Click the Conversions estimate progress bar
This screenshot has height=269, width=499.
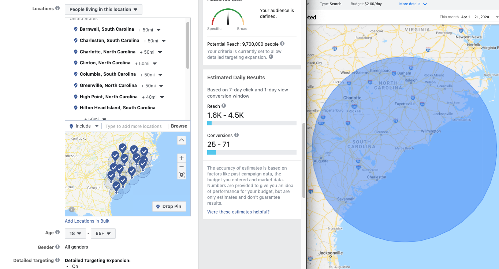(252, 152)
